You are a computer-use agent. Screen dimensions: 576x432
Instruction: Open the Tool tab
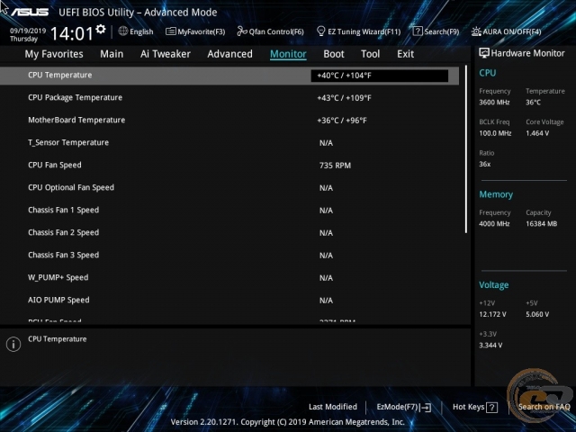point(370,54)
